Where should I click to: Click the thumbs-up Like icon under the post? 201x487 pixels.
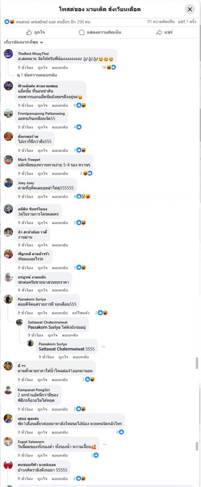pos(29,32)
